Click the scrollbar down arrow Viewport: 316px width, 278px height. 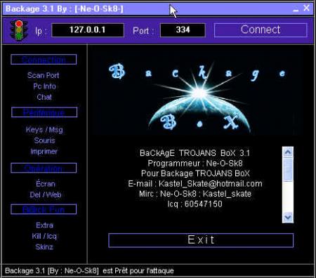click(288, 217)
